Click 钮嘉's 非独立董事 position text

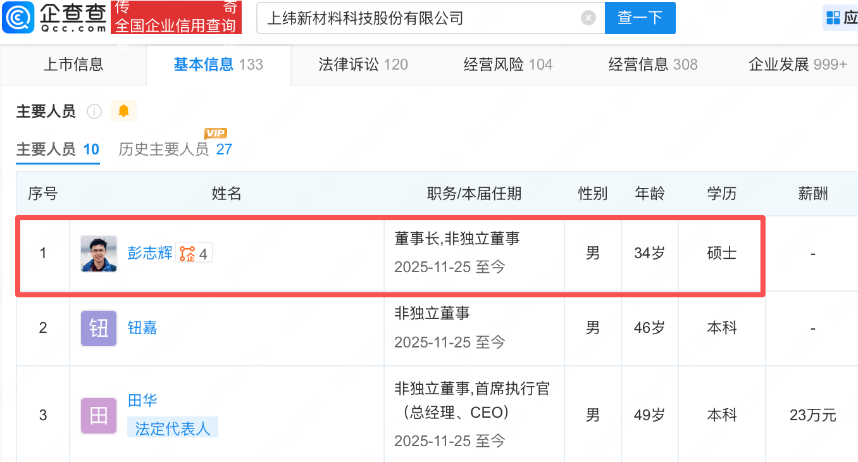click(432, 313)
